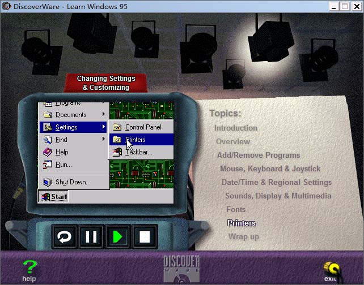Close the DiscoverWare window

pyautogui.click(x=357, y=6)
